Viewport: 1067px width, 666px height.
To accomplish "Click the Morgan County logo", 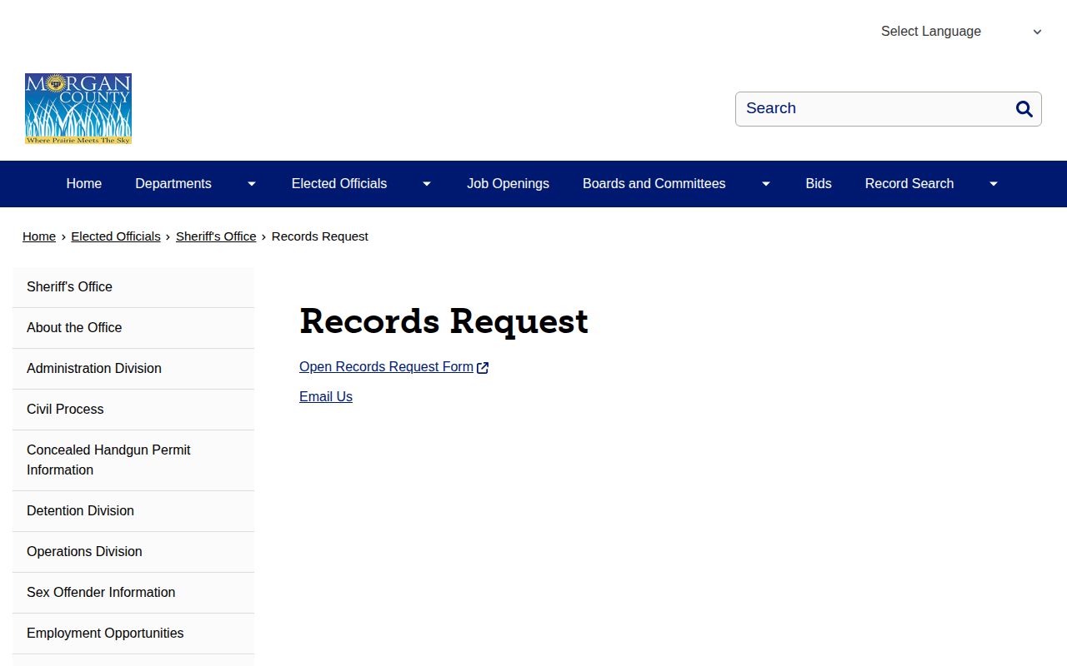I will point(78,109).
